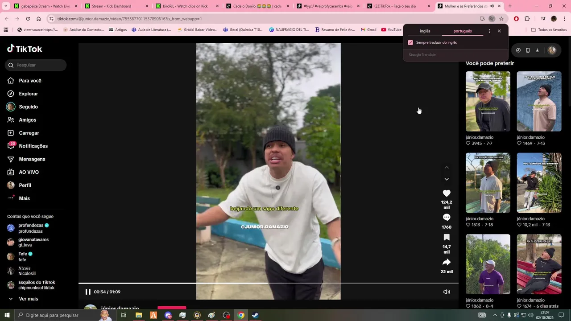Open the thumbnail with 1469 likes
Screen dimensions: 571x321
[x=539, y=101]
